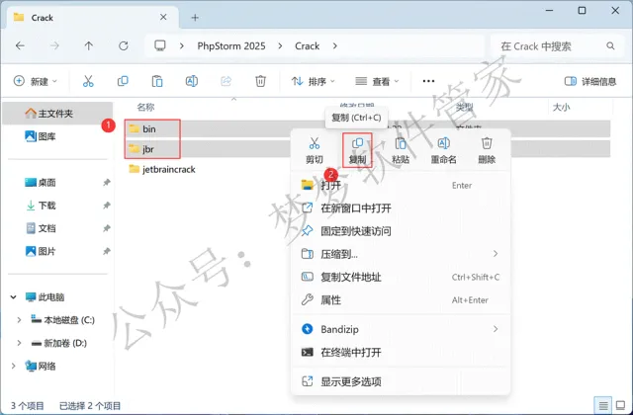Screen dimensions: 633x415
Task: Expand the Bandizip submenu
Action: 496,329
